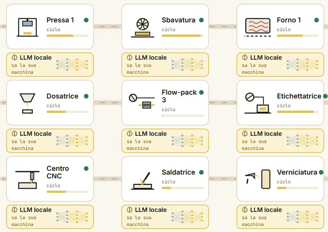Screen dimensions: 328x232
Task: Click 'LLM locale' heading under Sbavatura
Action: pyautogui.click(x=151, y=58)
